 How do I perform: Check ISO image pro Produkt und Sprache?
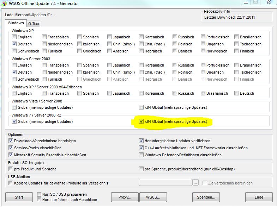pos(11,169)
